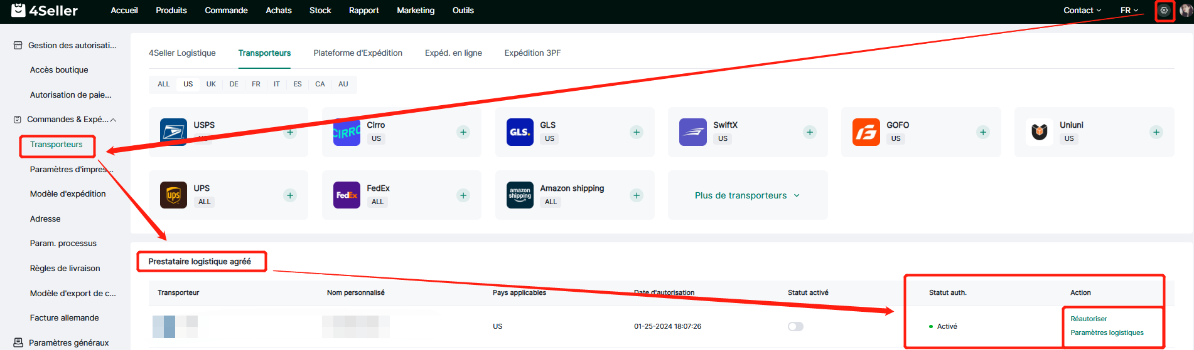The width and height of the screenshot is (1194, 350).
Task: Open the Stock menu
Action: [320, 11]
